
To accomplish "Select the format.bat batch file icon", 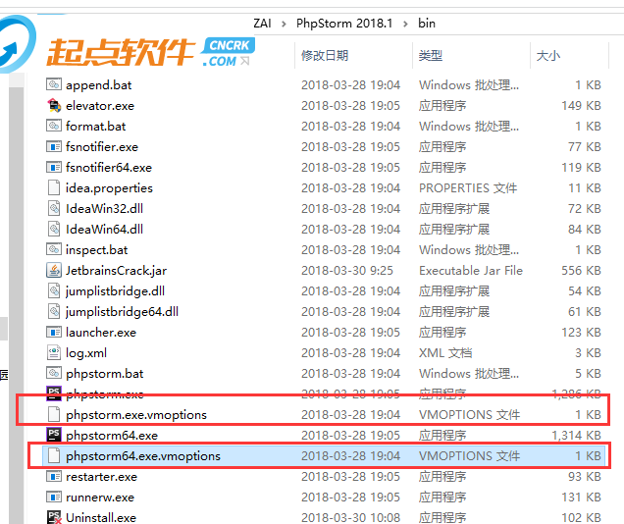I will click(54, 126).
